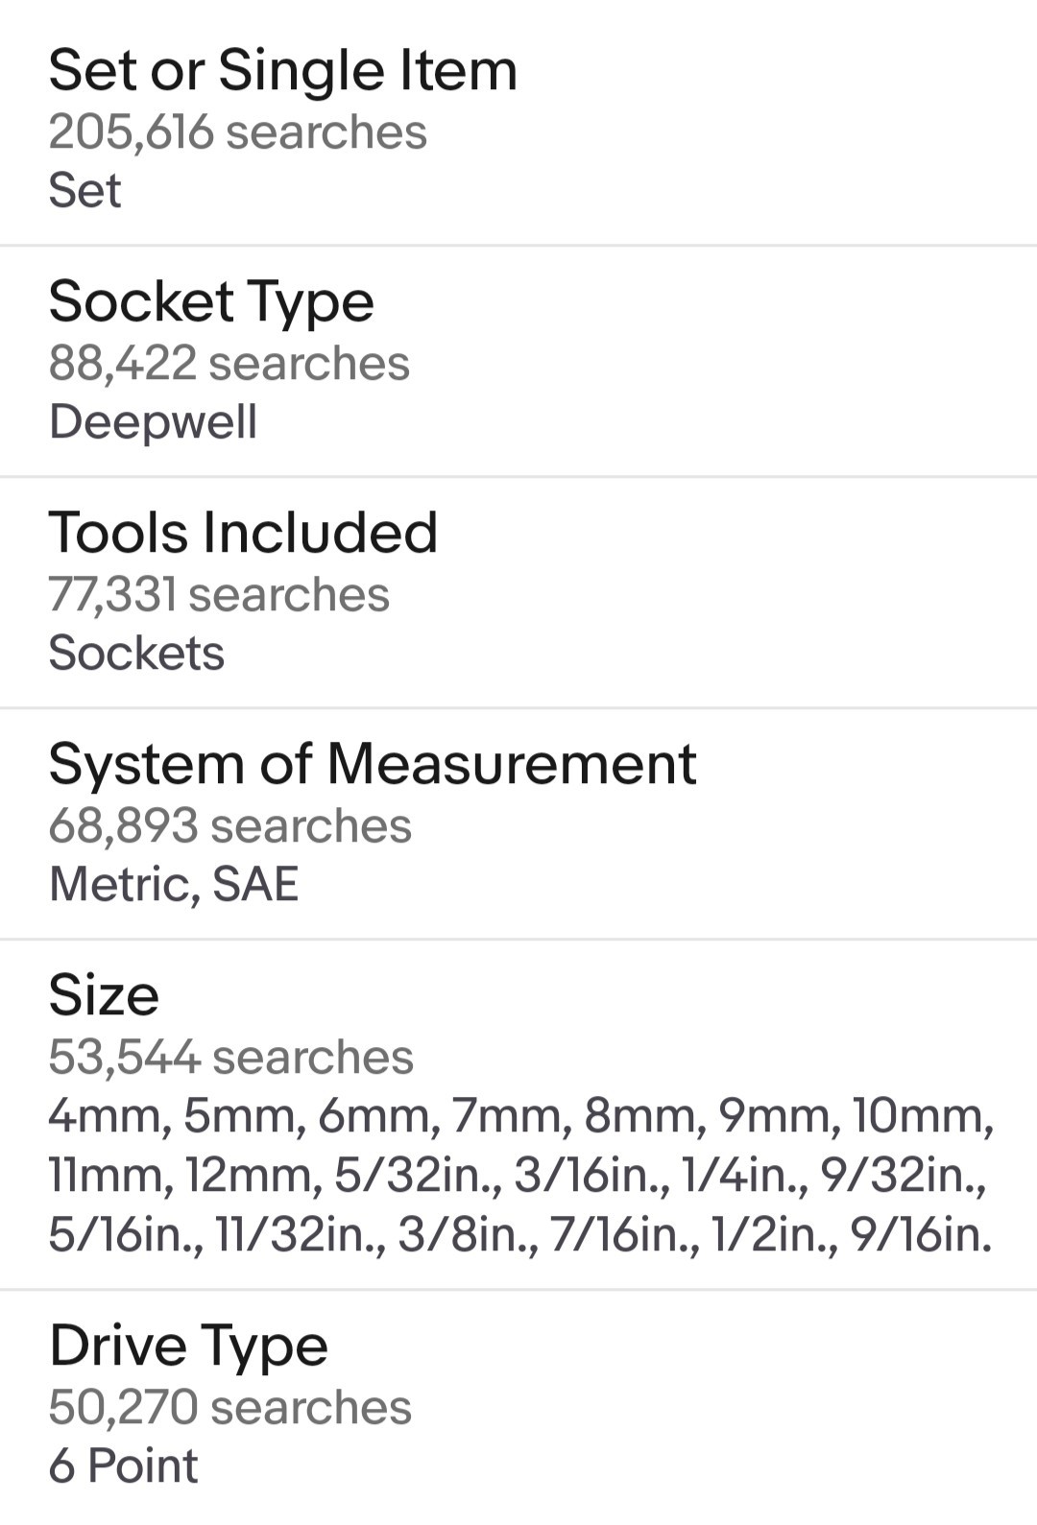Select the 50,270 searches count
This screenshot has width=1037, height=1525.
tap(230, 1407)
